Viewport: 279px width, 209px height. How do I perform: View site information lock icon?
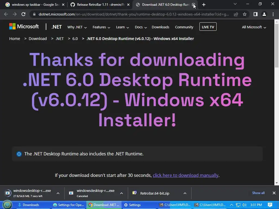[x=34, y=14]
